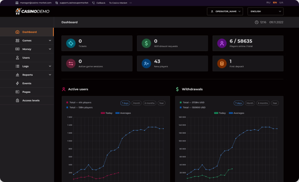Click the Withdrawal requests dollar icon
The height and width of the screenshot is (182, 299).
[x=146, y=43]
